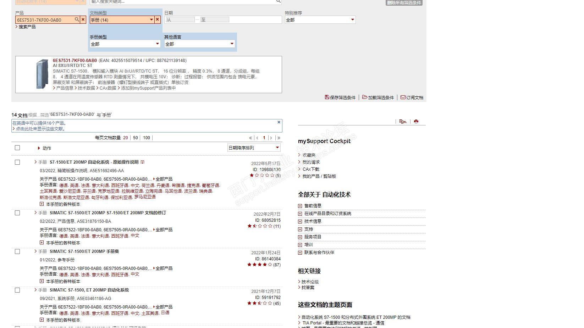Click page number 1 in pagination

(264, 138)
